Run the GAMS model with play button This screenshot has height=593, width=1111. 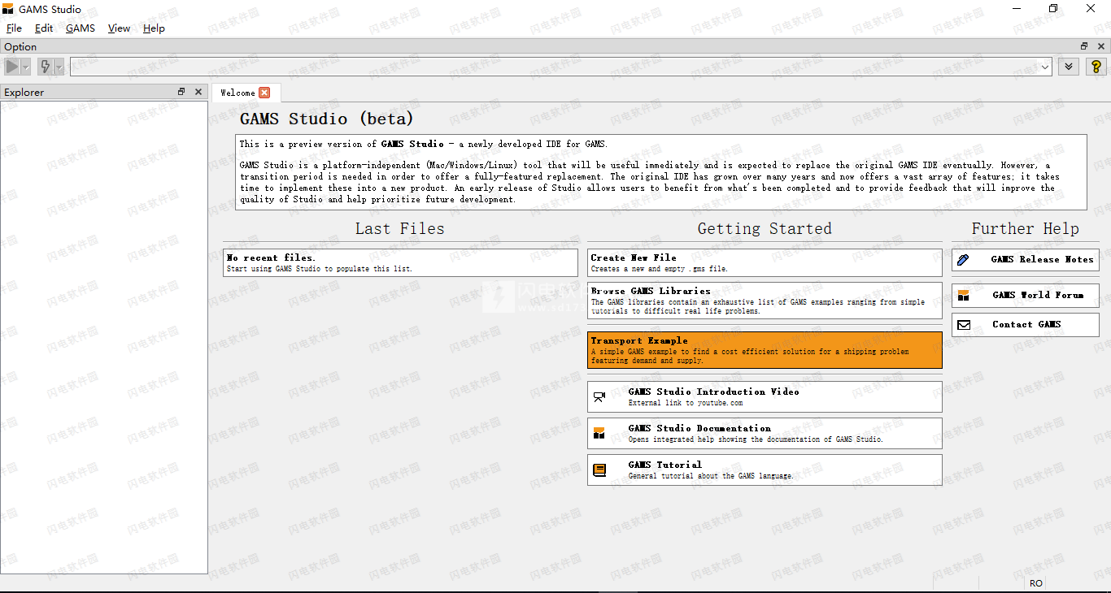coord(12,67)
